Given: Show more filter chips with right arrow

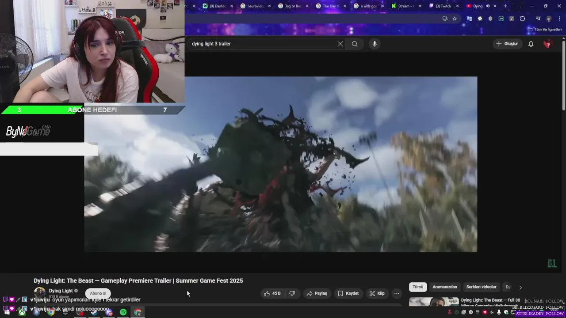Looking at the screenshot, I should tap(520, 287).
